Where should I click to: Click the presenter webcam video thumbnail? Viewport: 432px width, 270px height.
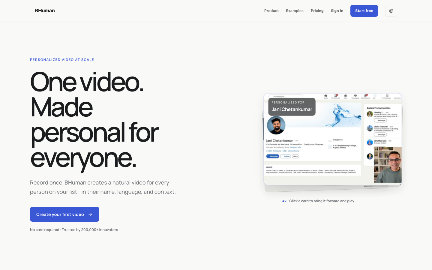[388, 165]
